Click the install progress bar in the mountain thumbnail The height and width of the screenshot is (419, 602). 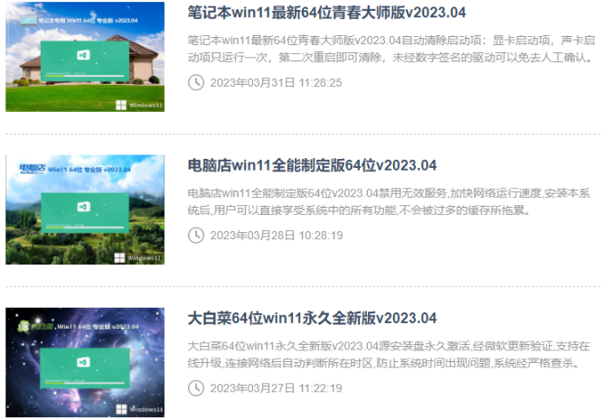coord(85,228)
